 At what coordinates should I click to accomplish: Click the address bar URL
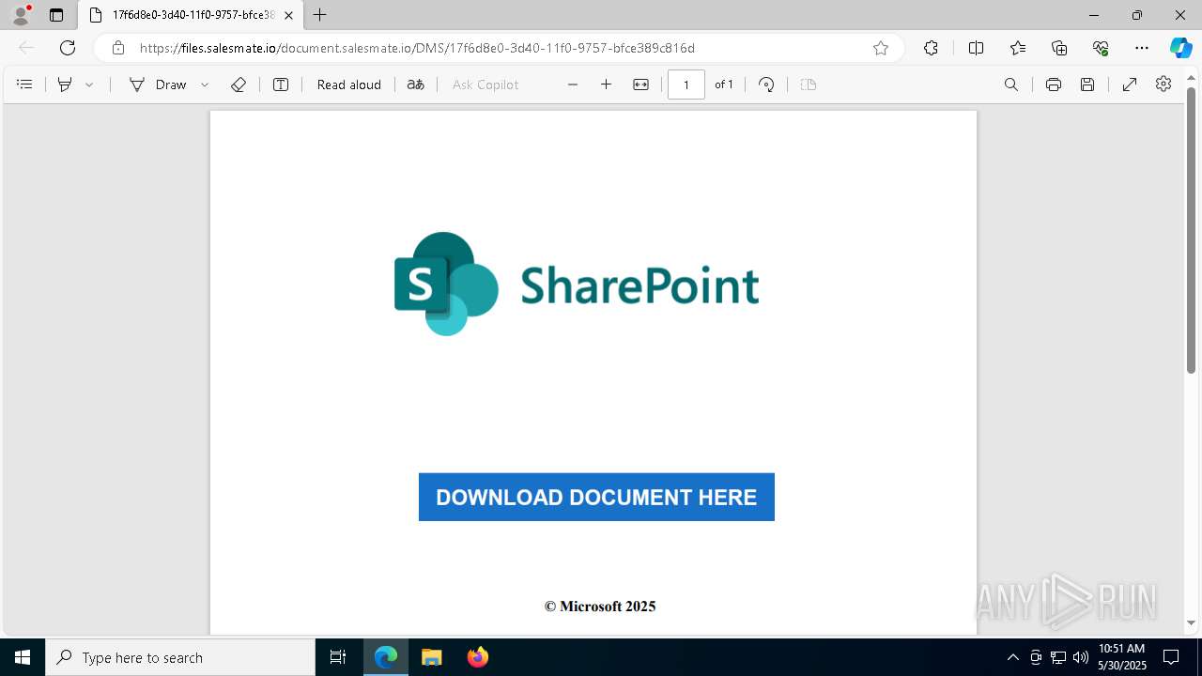[417, 48]
